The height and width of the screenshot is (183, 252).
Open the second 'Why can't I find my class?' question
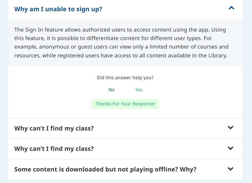click(x=54, y=149)
